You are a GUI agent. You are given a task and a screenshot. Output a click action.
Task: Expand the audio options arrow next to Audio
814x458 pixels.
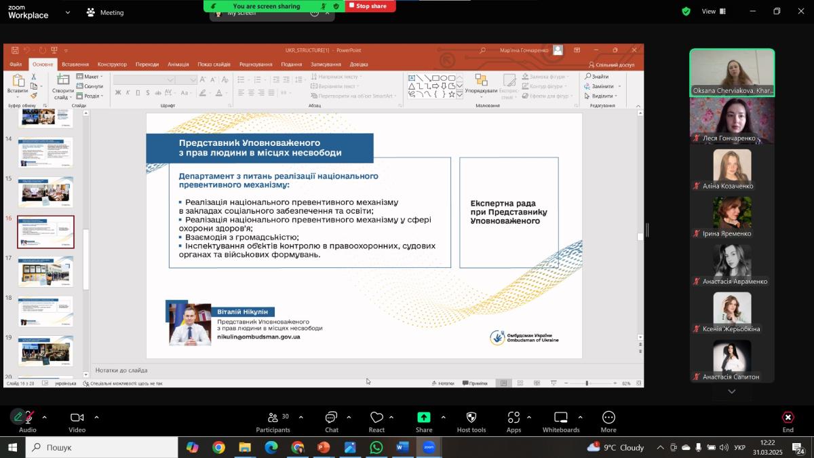pos(45,417)
